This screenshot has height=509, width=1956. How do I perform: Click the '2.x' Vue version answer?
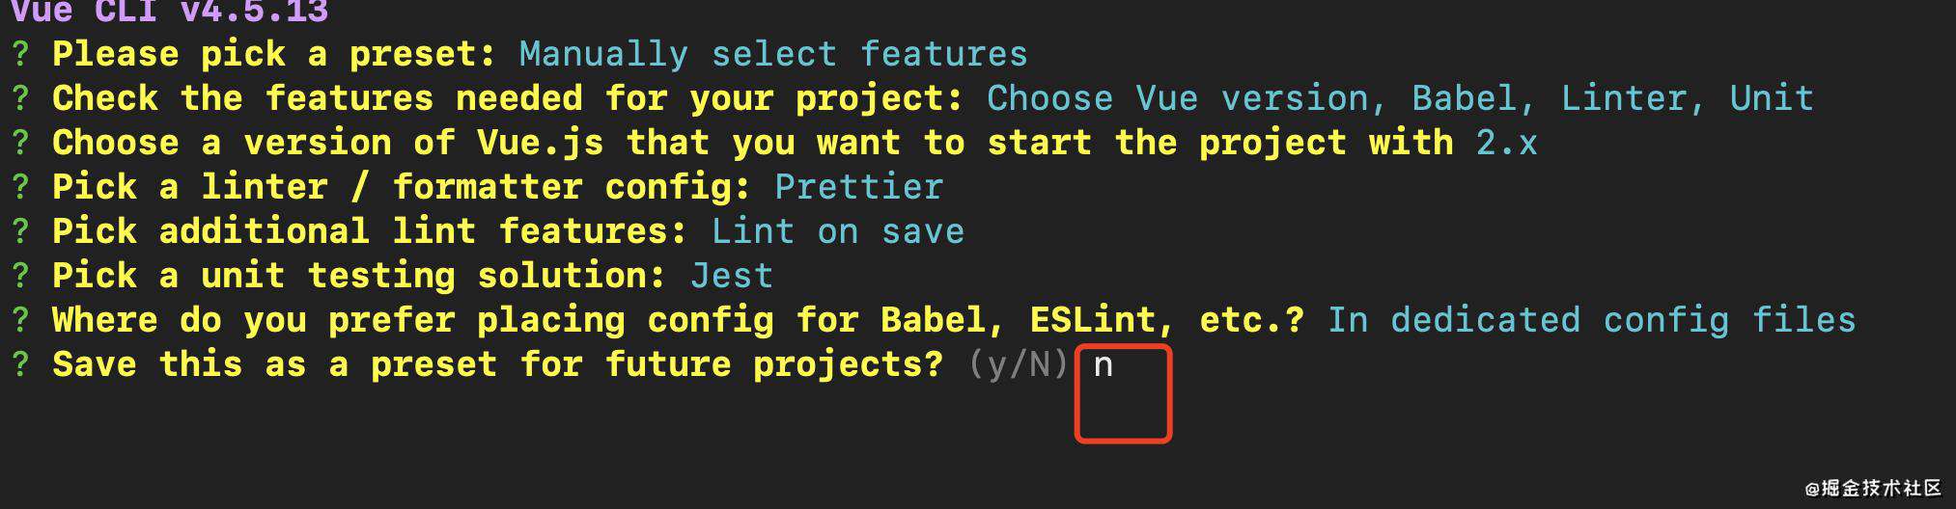click(1506, 144)
